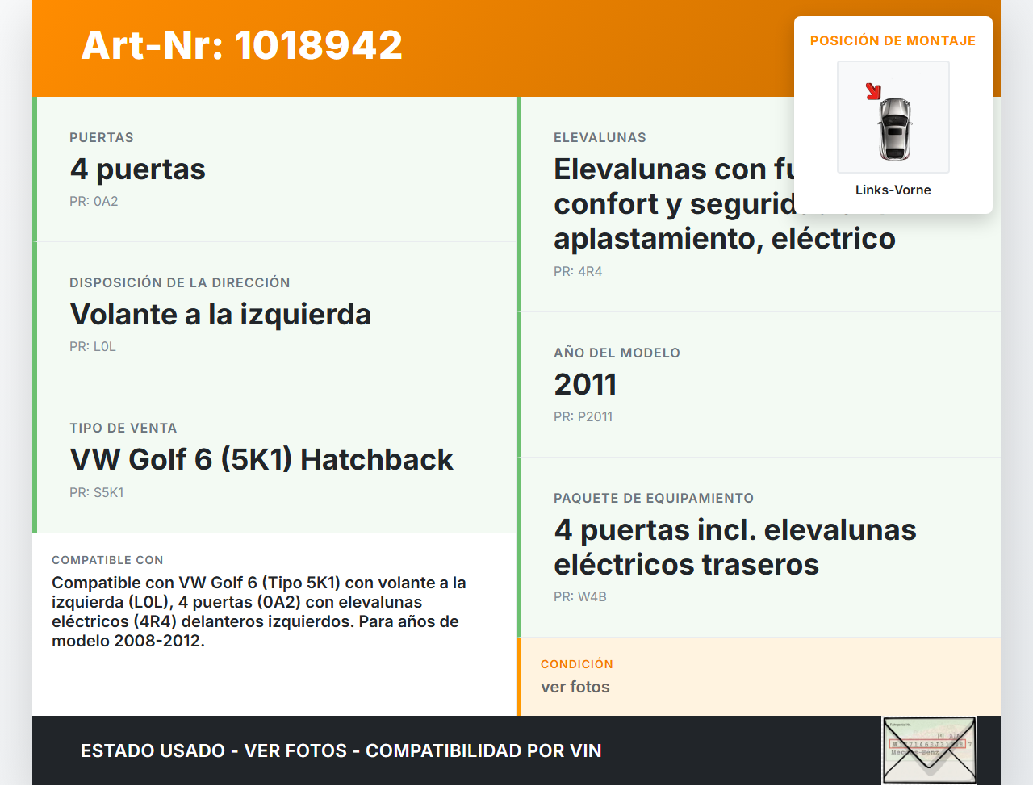The width and height of the screenshot is (1033, 786).
Task: Click 'ver fotos' under Condición
Action: click(575, 688)
